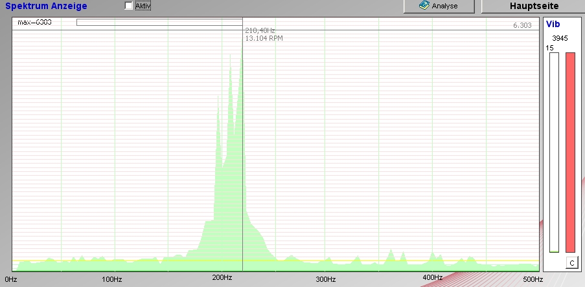Screen dimensions: 585x287
Task: Click the white vibration level bar
Action: click(x=554, y=153)
